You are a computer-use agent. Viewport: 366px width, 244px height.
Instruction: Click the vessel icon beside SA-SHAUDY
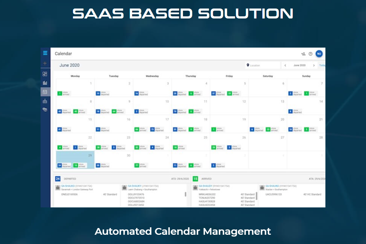point(195,188)
